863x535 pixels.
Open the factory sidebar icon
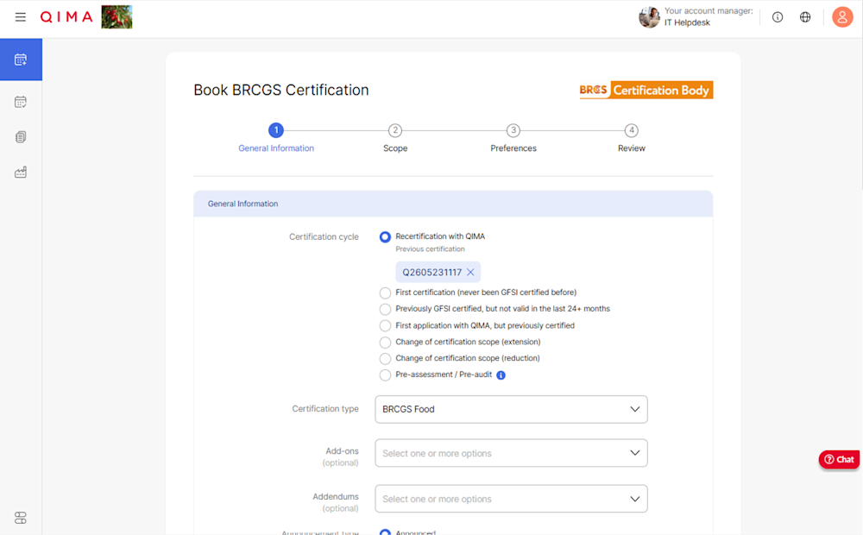point(21,173)
